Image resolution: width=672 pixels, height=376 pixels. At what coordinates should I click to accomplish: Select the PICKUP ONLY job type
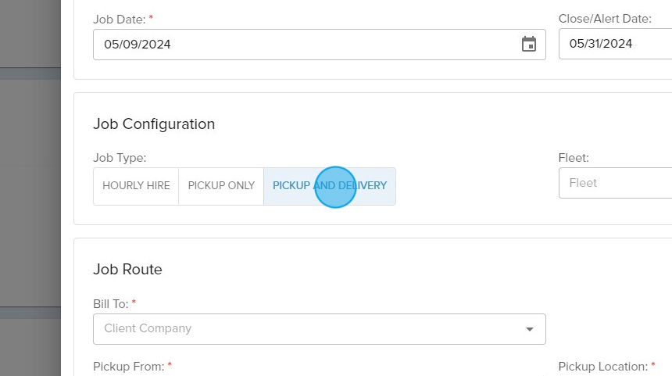(x=221, y=186)
